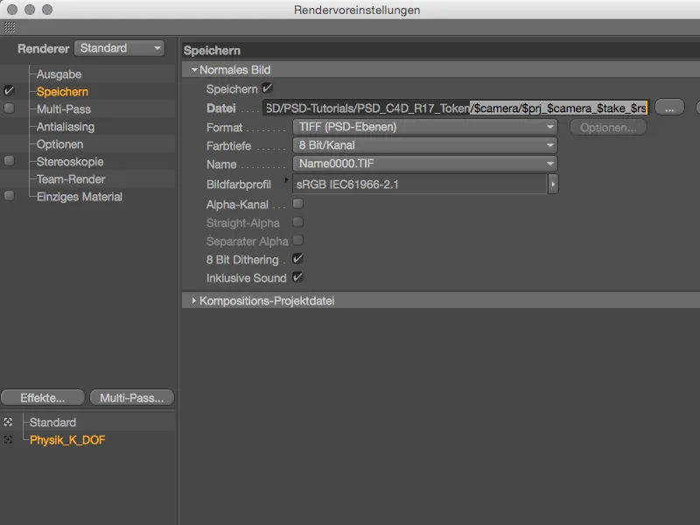This screenshot has height=525, width=700.
Task: Click the Datei label
Action: point(221,108)
